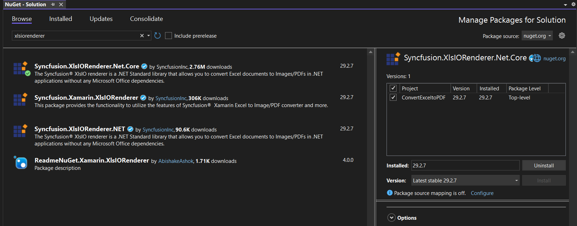Screen dimensions: 577x226
Task: Click the detail pane package logo
Action: (393, 59)
